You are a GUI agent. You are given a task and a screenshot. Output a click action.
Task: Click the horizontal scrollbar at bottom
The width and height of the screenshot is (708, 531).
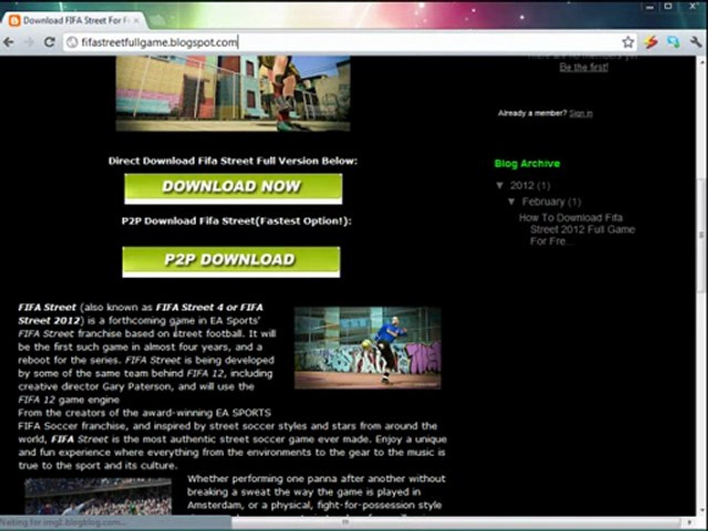[344, 522]
